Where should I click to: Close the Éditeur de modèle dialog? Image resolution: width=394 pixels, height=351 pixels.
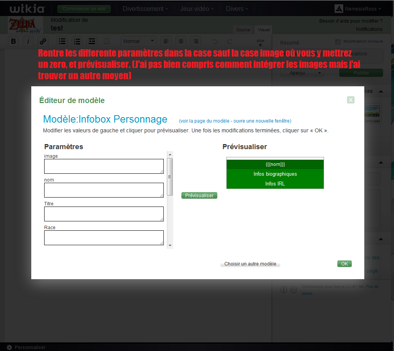[351, 100]
